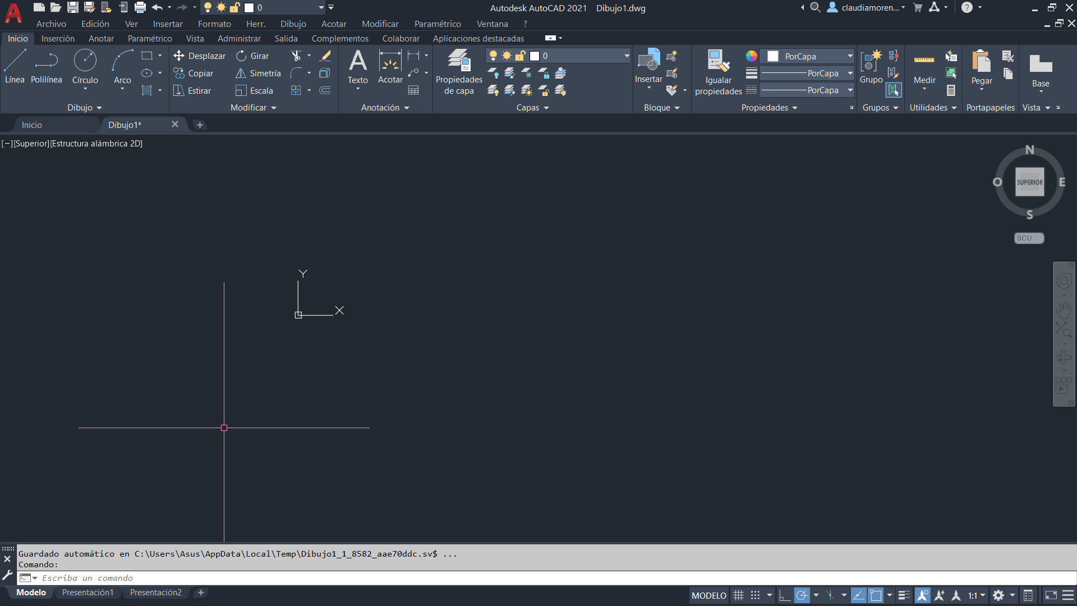Click the undo arrow in quick access toolbar
Image resolution: width=1077 pixels, height=606 pixels.
pyautogui.click(x=157, y=7)
